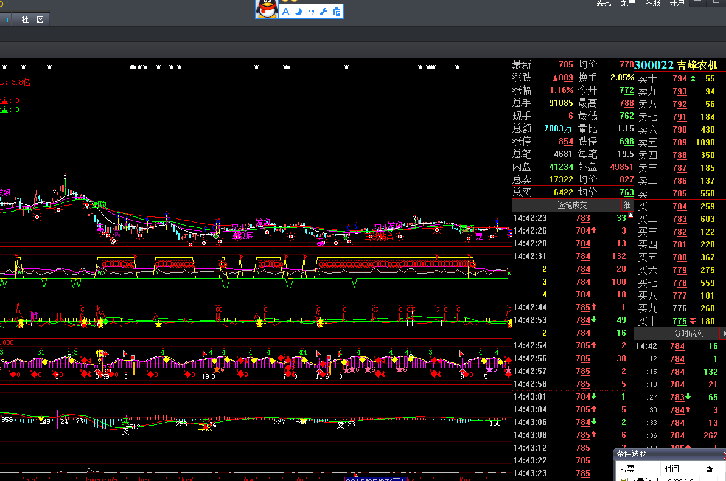Click the crescent moon icon in QQ toolbar
Viewport: 726px width, 481px height.
[x=299, y=12]
